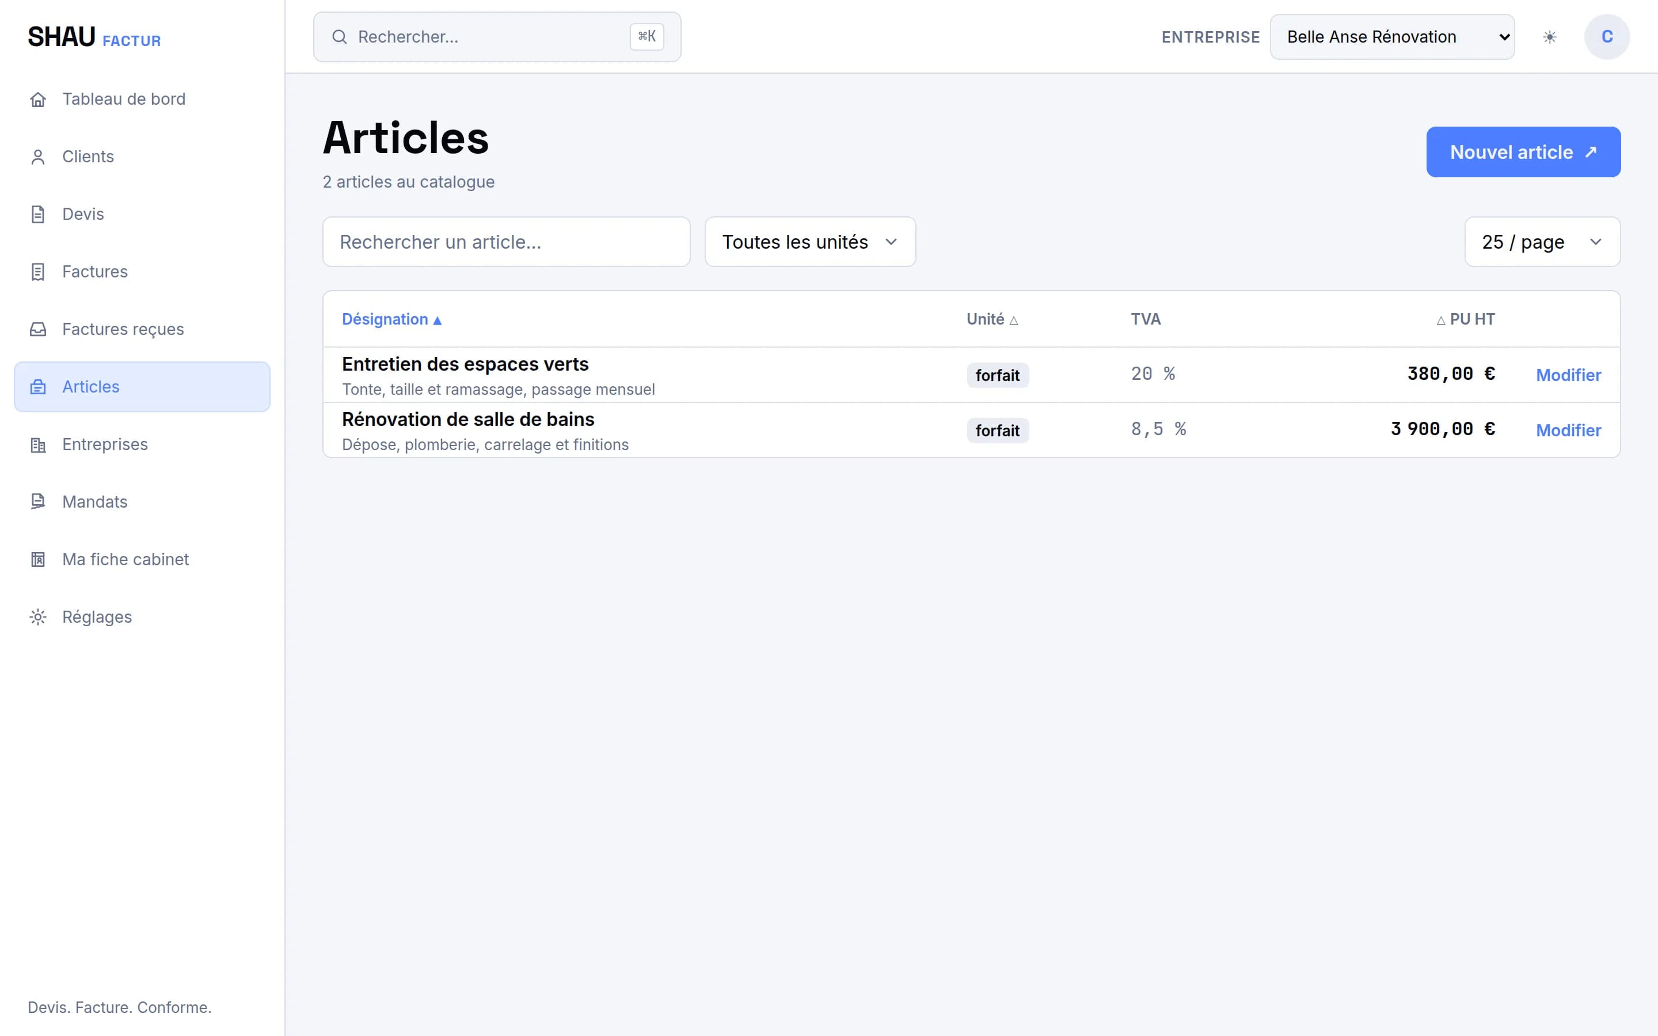The width and height of the screenshot is (1658, 1036).
Task: Focus the global Rechercher search field
Action: (x=497, y=37)
